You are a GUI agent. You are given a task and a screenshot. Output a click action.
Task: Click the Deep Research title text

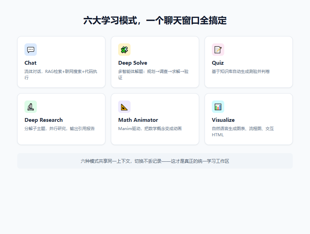tap(43, 120)
